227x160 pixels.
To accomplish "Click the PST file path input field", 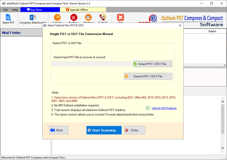I will 92,64.
